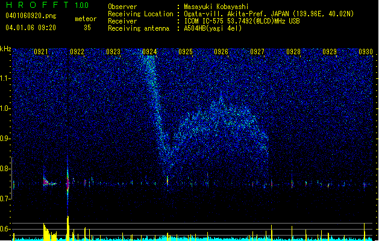This screenshot has width=379, height=241.
Task: Click the 1.1 kHz axis label
Action: pyautogui.click(x=5, y=78)
